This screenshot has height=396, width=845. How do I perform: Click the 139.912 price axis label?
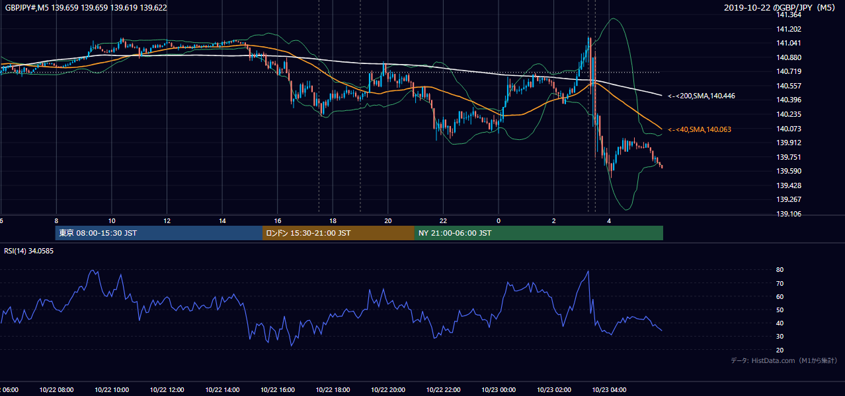coord(789,143)
